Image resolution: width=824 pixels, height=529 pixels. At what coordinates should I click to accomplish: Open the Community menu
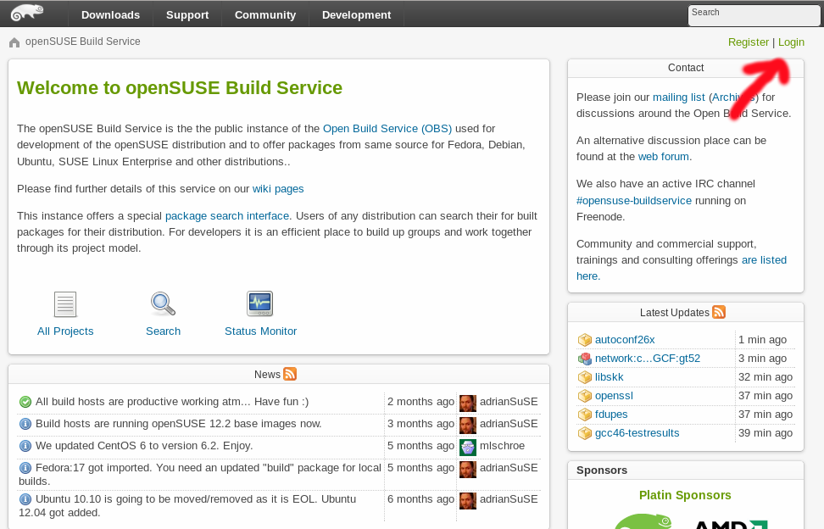point(264,14)
